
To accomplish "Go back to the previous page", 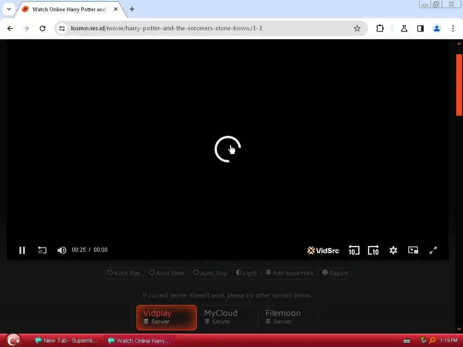I will click(10, 28).
